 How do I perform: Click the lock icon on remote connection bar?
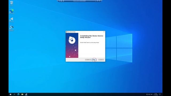(61, 1)
